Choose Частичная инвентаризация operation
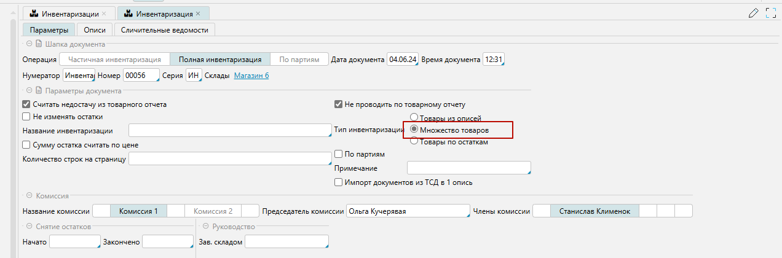 coord(114,60)
